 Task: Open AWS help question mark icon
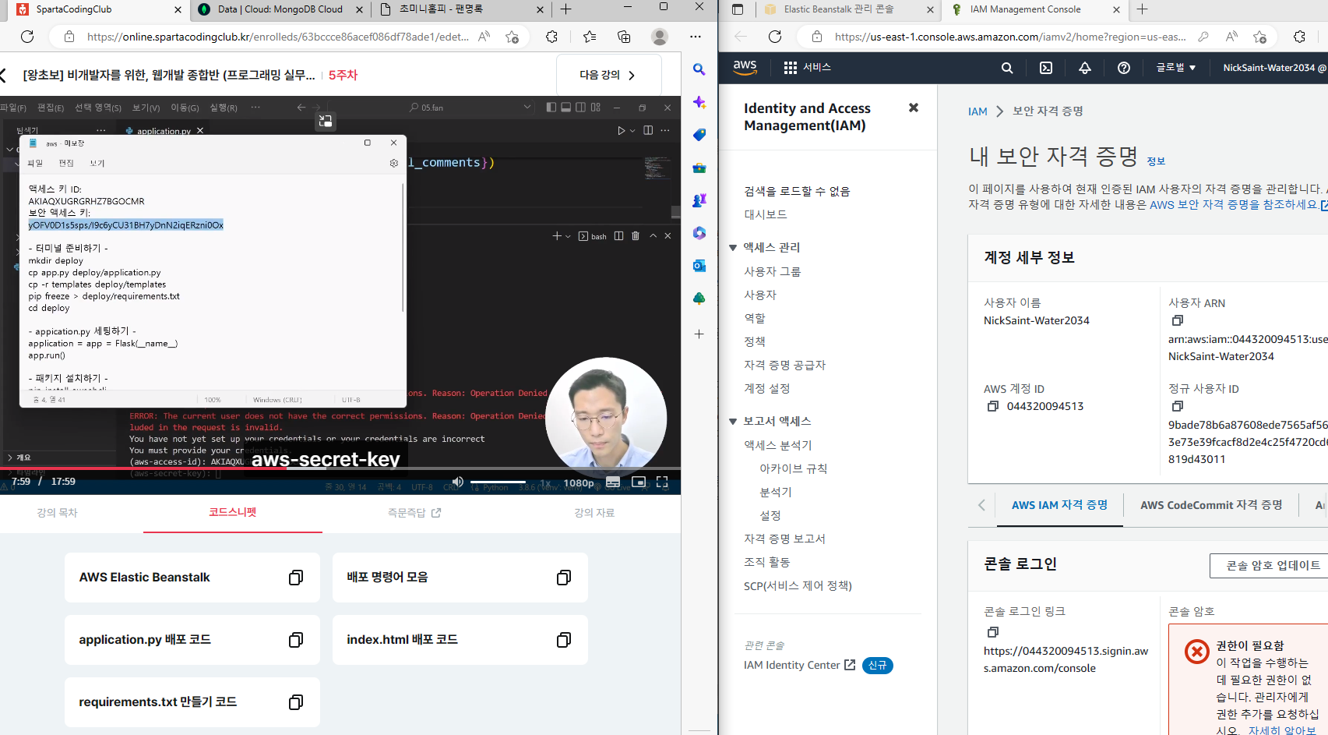tap(1124, 68)
